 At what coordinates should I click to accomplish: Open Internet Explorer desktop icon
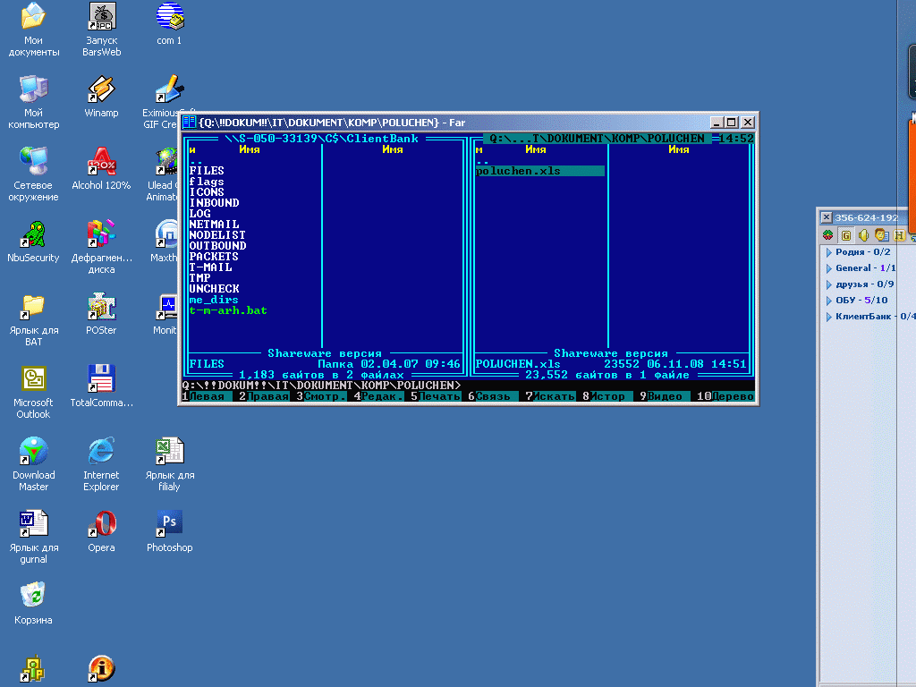pyautogui.click(x=101, y=452)
